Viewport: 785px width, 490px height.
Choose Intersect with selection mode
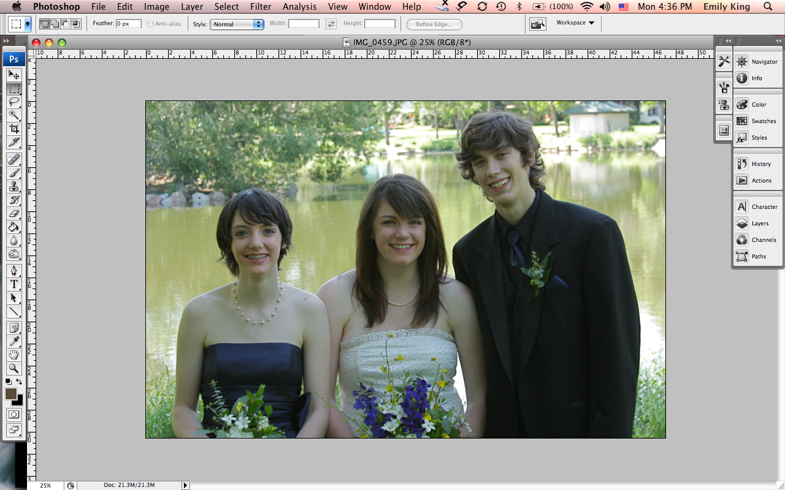coord(76,24)
